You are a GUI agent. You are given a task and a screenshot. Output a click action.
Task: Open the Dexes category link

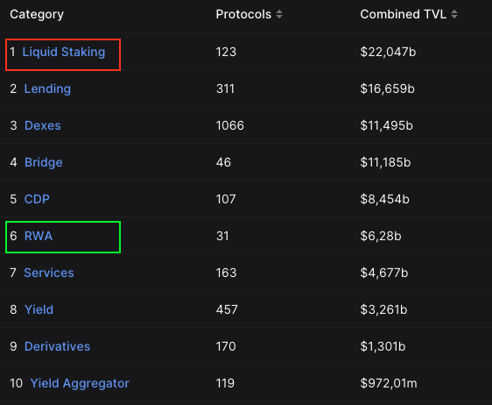pyautogui.click(x=43, y=125)
